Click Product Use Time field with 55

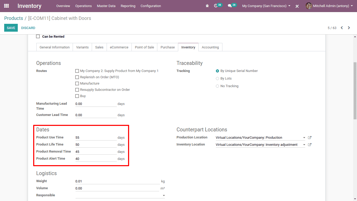(96, 138)
